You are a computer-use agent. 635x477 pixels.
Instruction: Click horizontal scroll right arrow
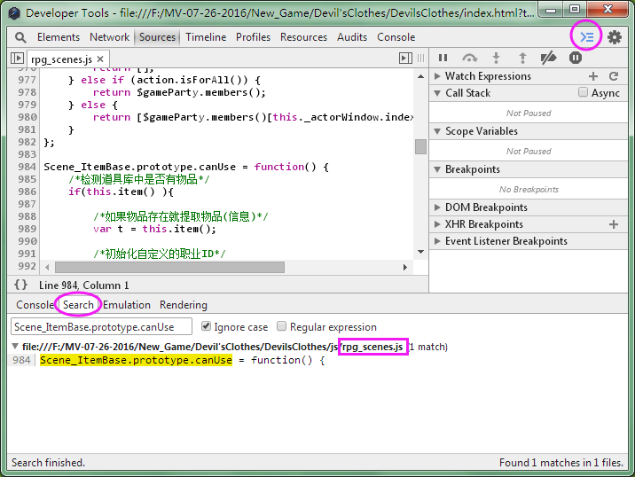405,267
